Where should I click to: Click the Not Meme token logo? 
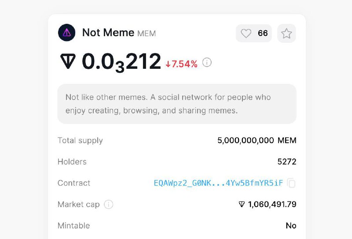pyautogui.click(x=67, y=33)
